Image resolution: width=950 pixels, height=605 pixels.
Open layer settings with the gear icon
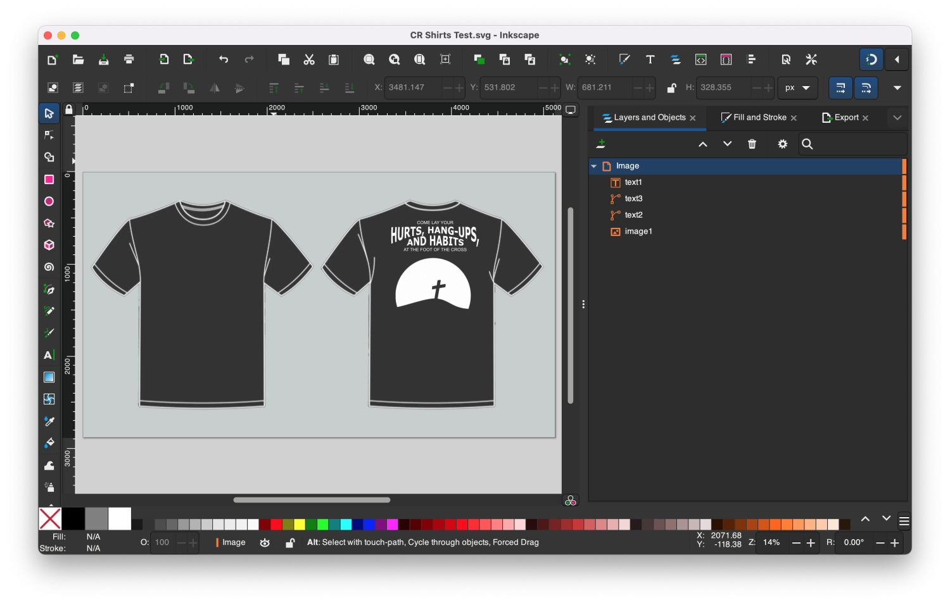[x=782, y=144]
